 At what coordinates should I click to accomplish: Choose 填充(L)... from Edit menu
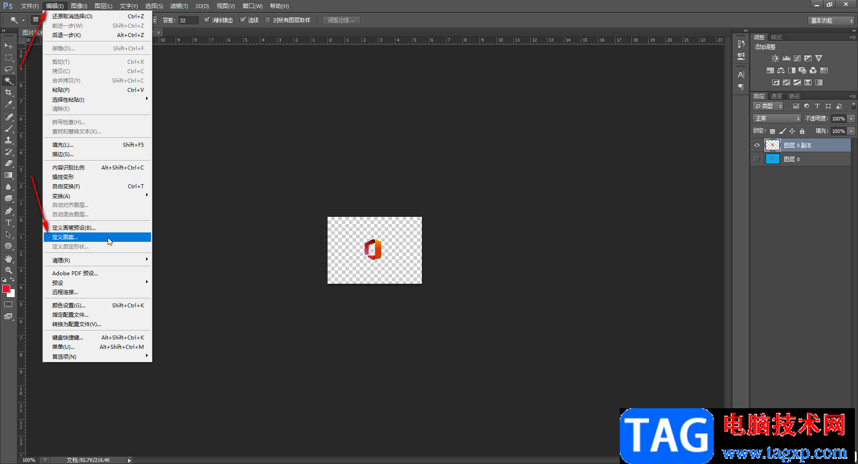pyautogui.click(x=97, y=145)
